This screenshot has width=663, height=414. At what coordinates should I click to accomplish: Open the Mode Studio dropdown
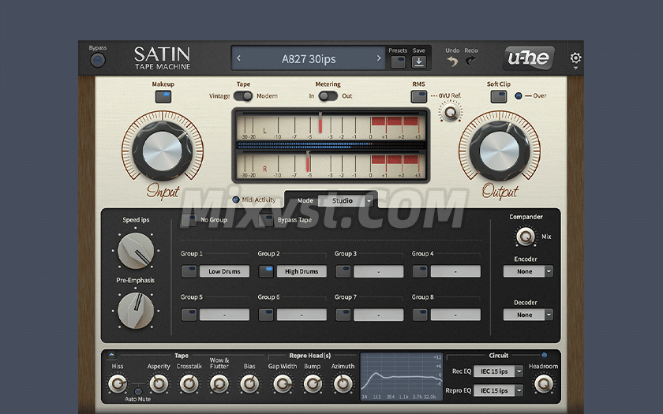[x=346, y=201]
